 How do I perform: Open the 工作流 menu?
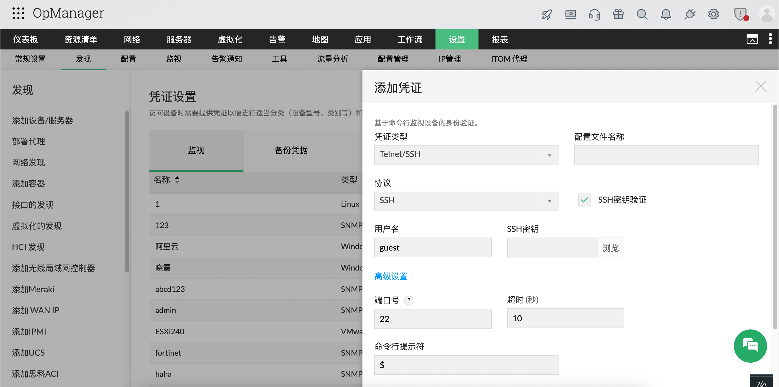pos(410,39)
